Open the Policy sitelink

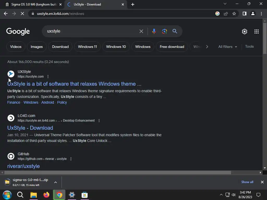(x=62, y=102)
